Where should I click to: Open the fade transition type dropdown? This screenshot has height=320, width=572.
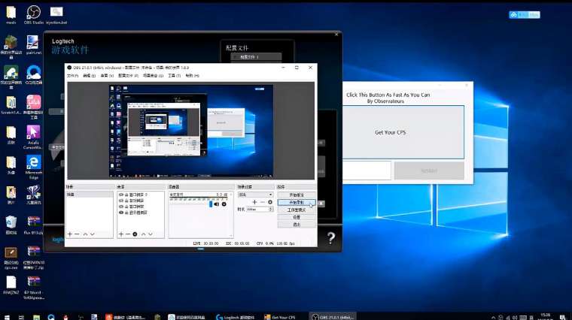pos(255,195)
